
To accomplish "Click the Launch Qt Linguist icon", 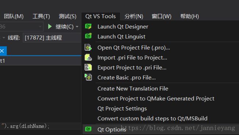I will (88, 36).
